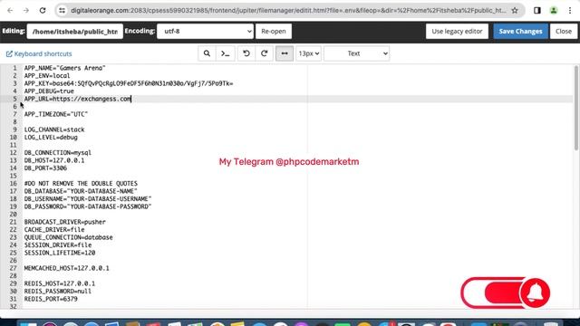Go forward in browser history
The width and height of the screenshot is (580, 326).
click(x=26, y=10)
